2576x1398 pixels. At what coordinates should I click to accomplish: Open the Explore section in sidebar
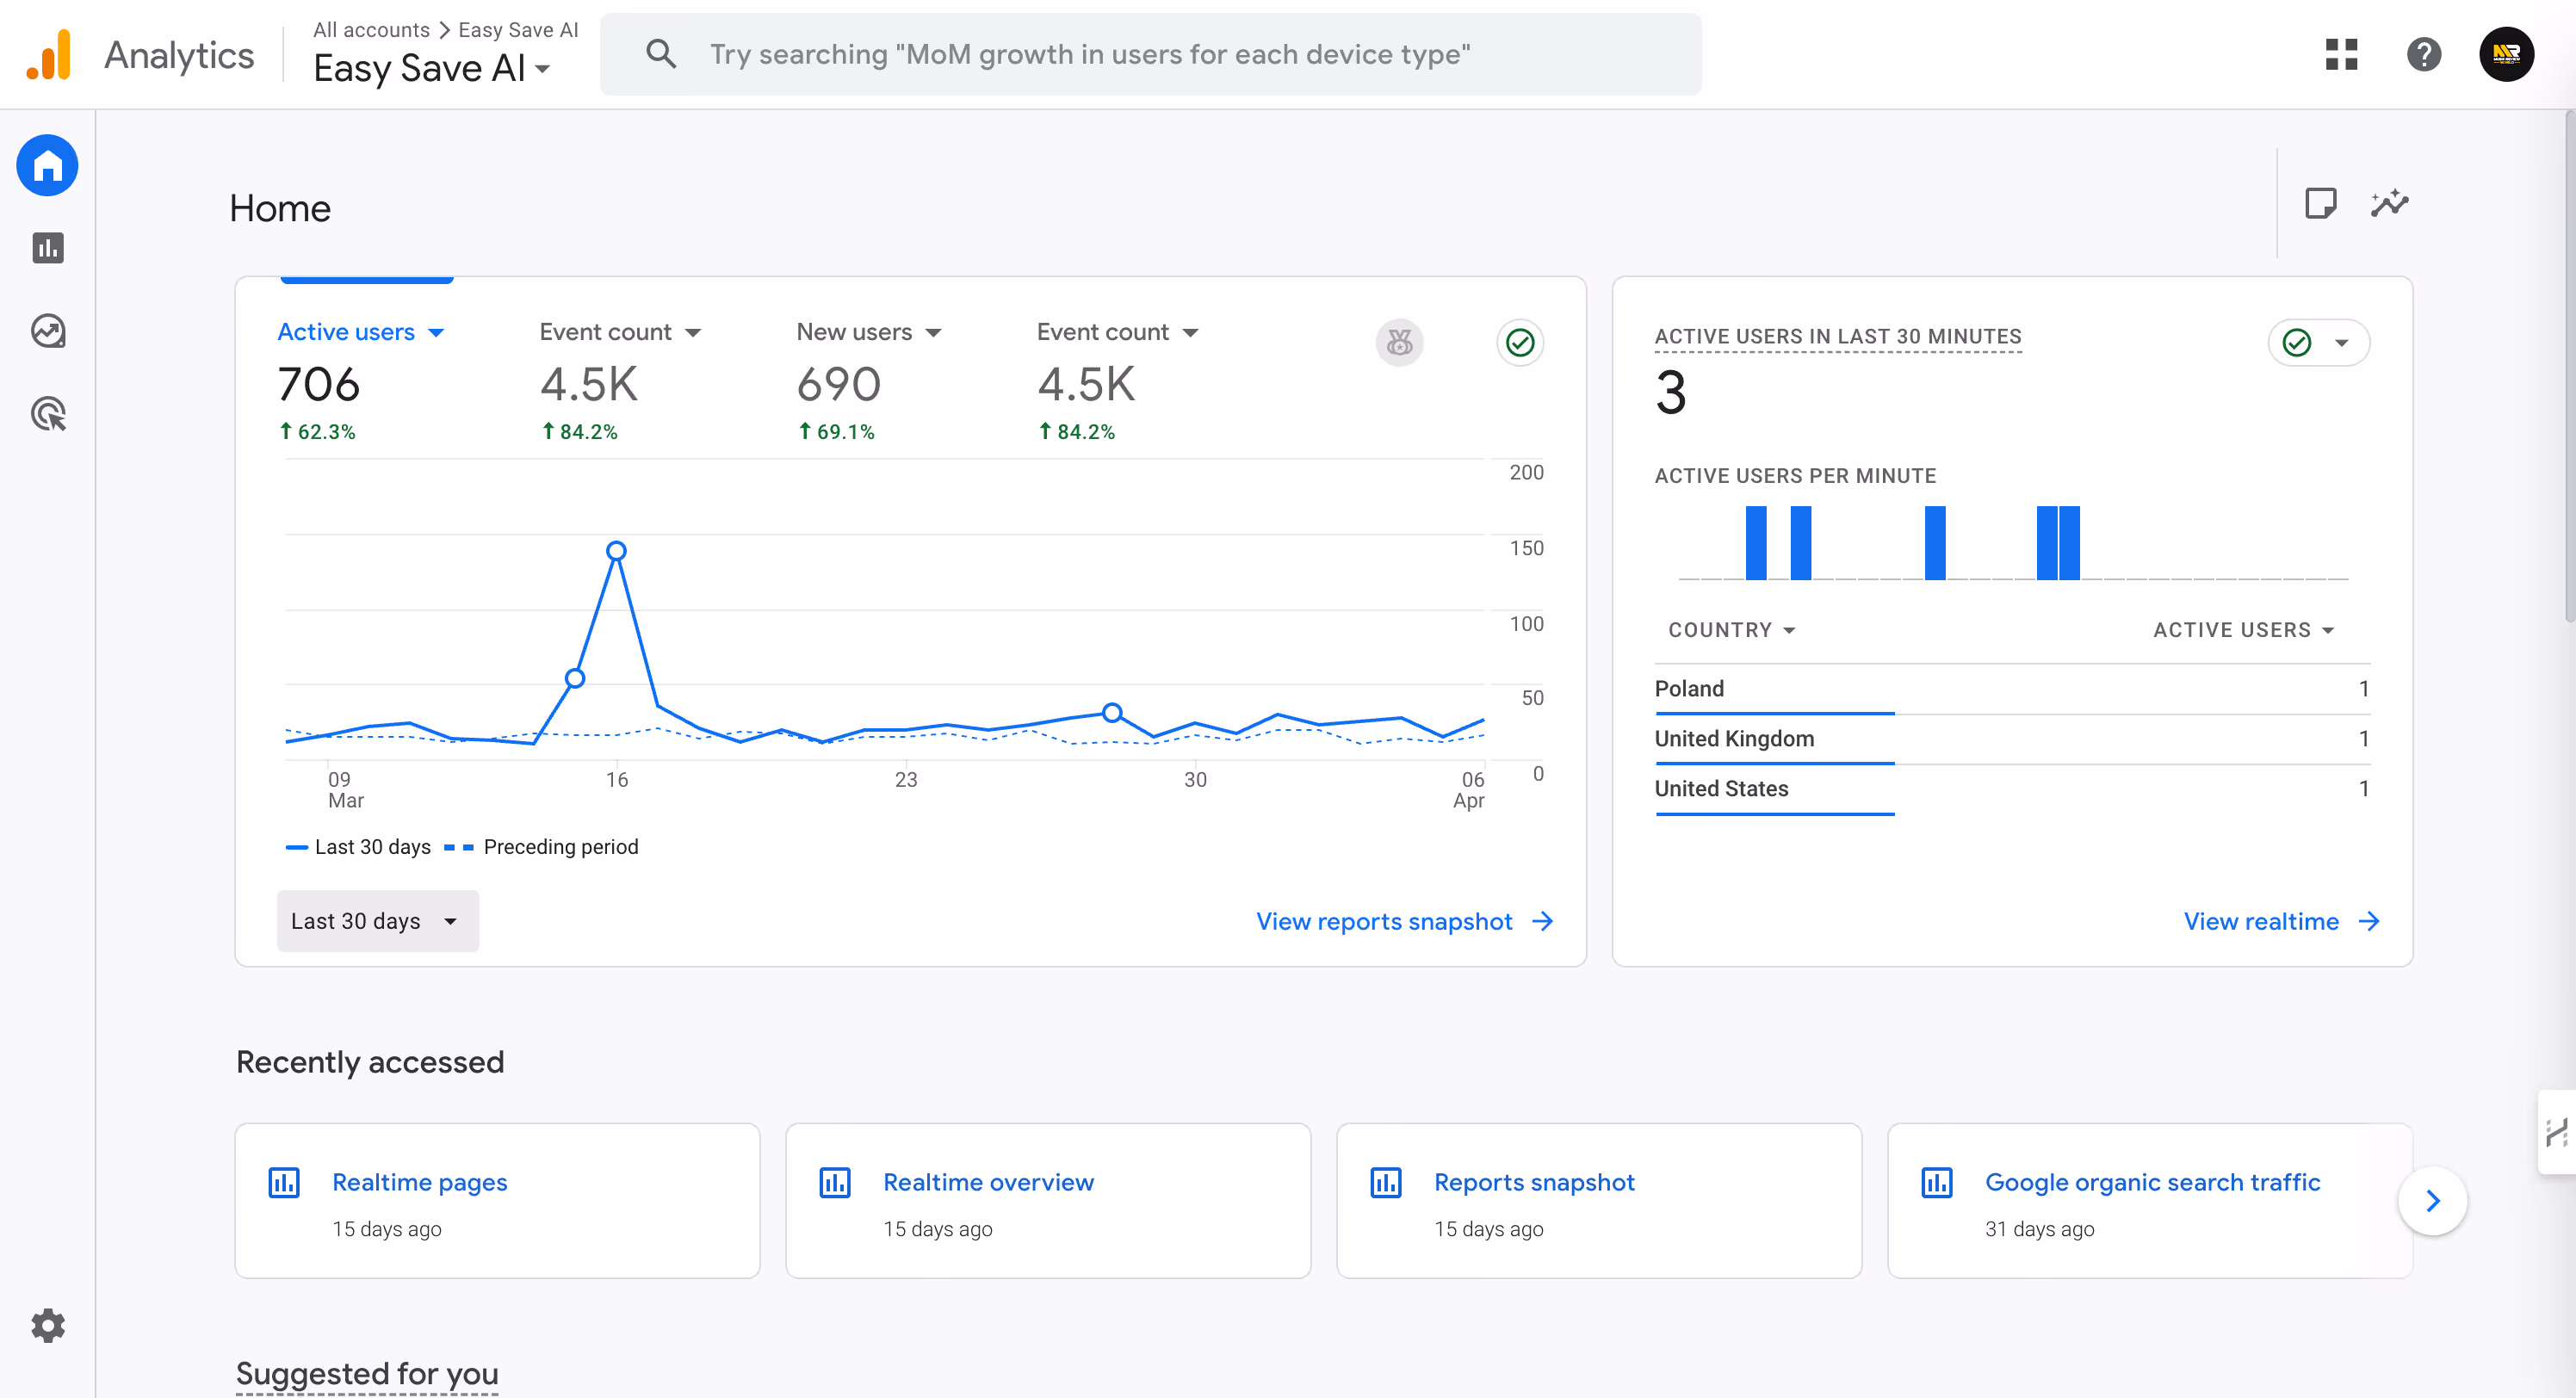(47, 331)
